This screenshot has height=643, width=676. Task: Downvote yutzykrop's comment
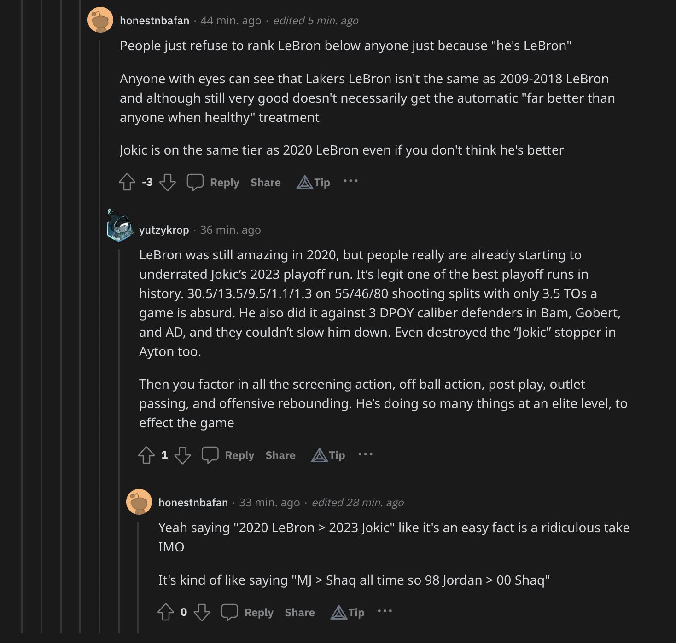click(182, 455)
